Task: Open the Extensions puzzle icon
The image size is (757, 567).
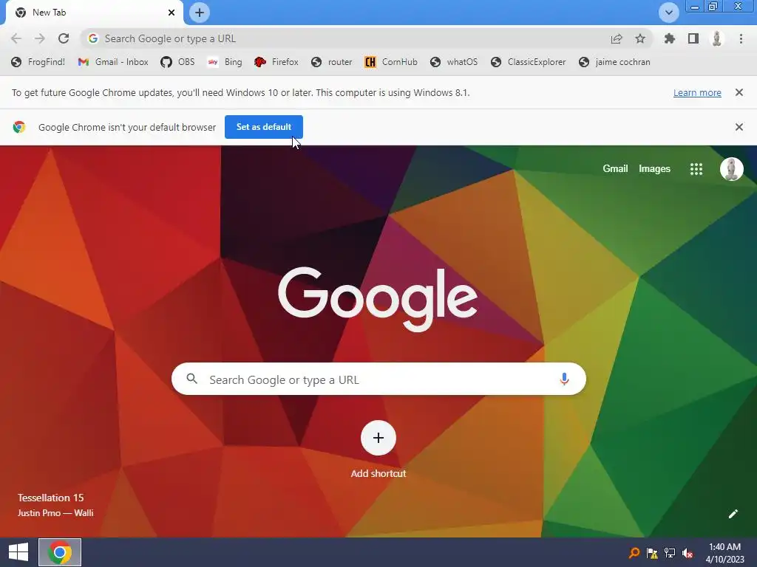Action: [x=670, y=38]
